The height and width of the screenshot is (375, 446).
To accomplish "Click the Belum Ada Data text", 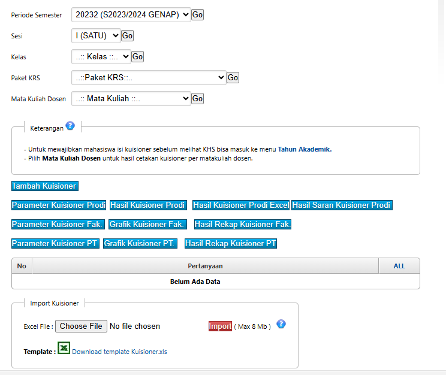I will click(195, 282).
